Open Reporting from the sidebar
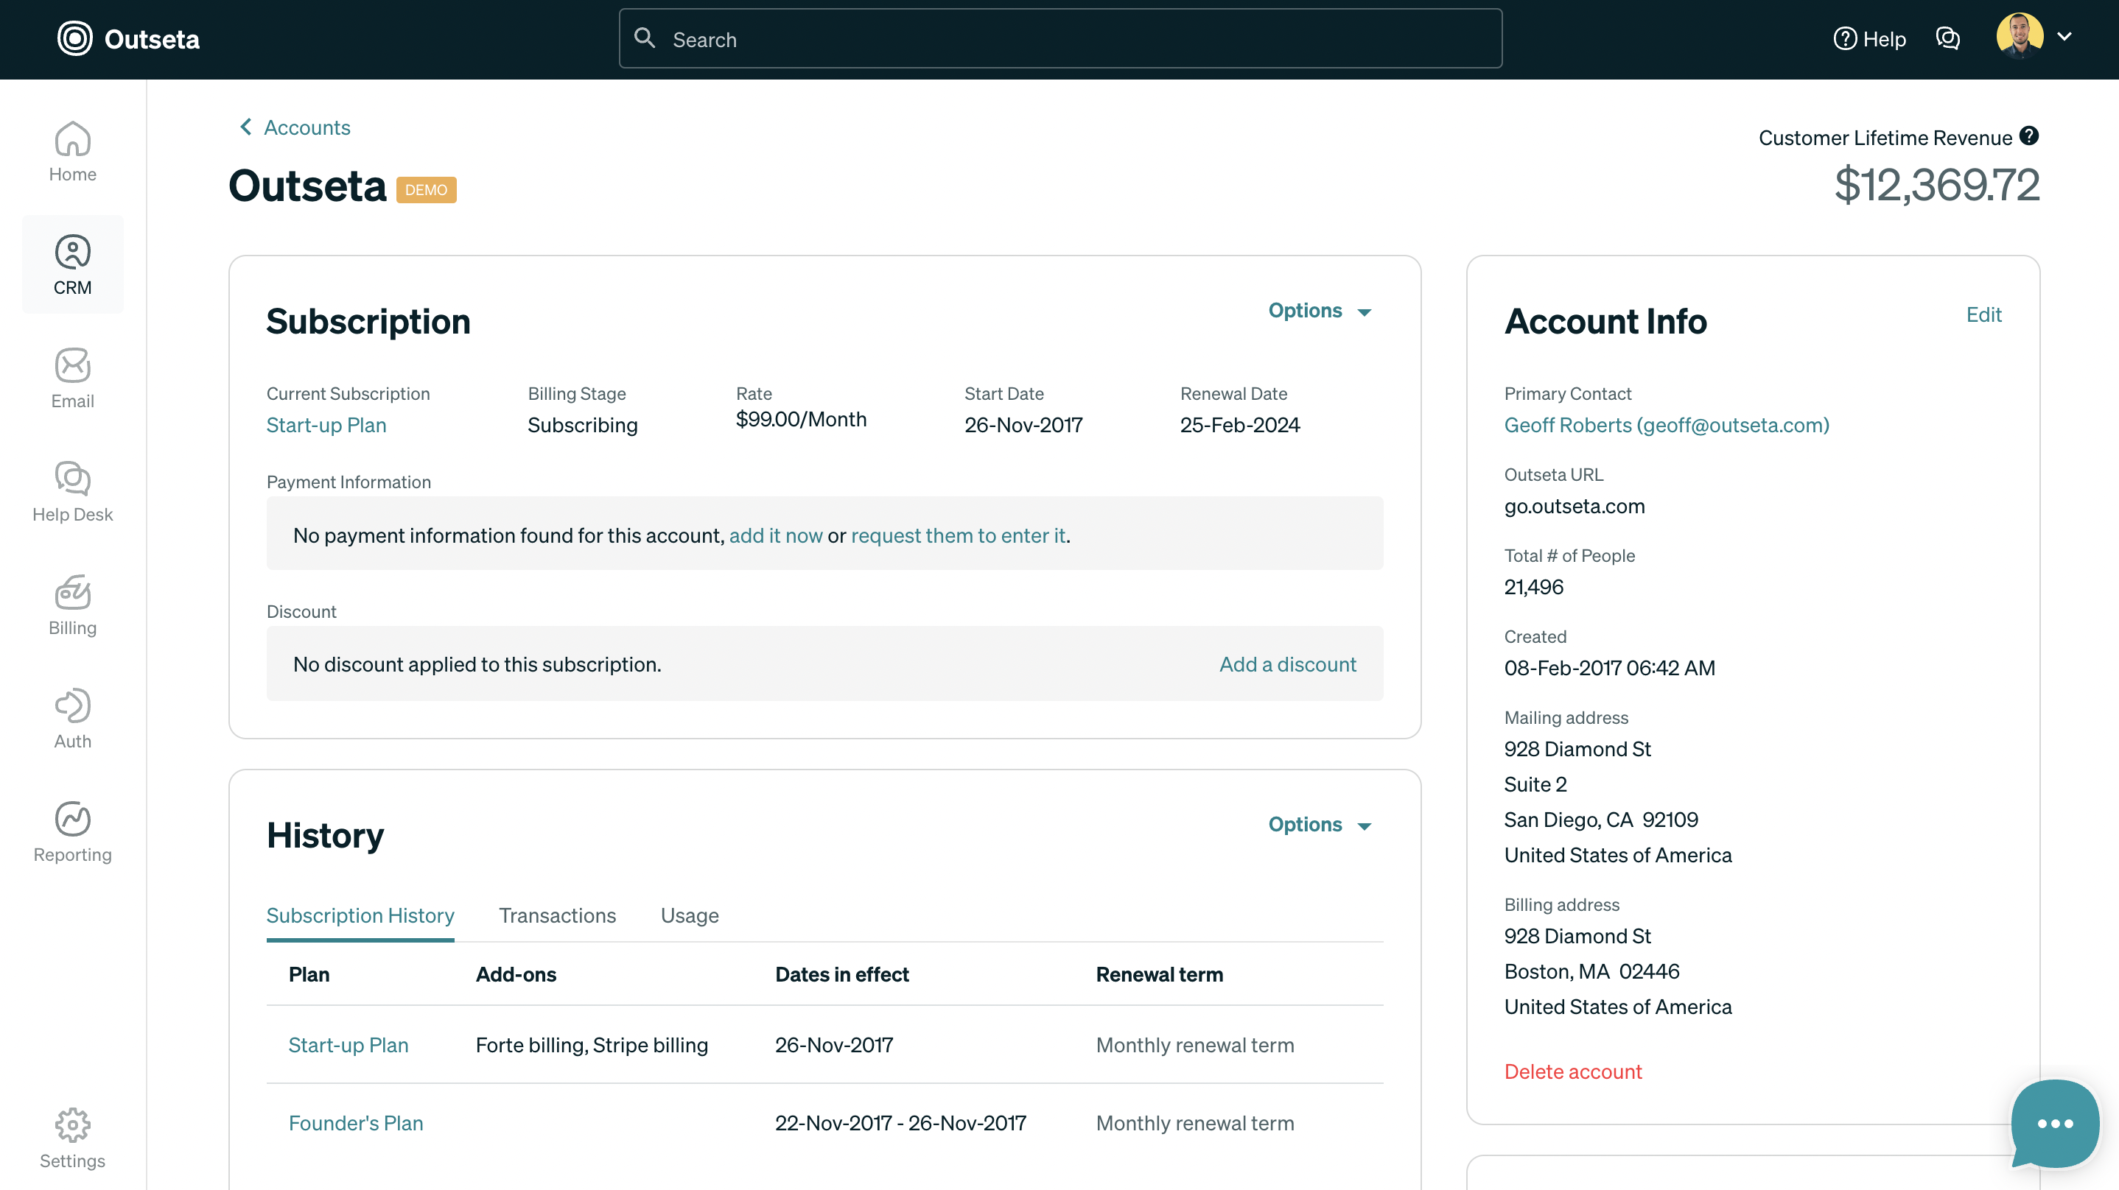The height and width of the screenshot is (1190, 2119). pyautogui.click(x=72, y=831)
